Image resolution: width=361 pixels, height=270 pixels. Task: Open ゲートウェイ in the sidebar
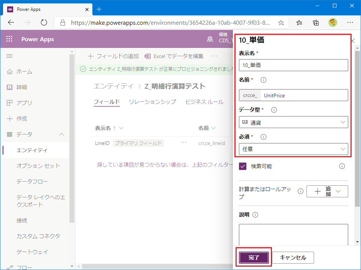pos(32,252)
